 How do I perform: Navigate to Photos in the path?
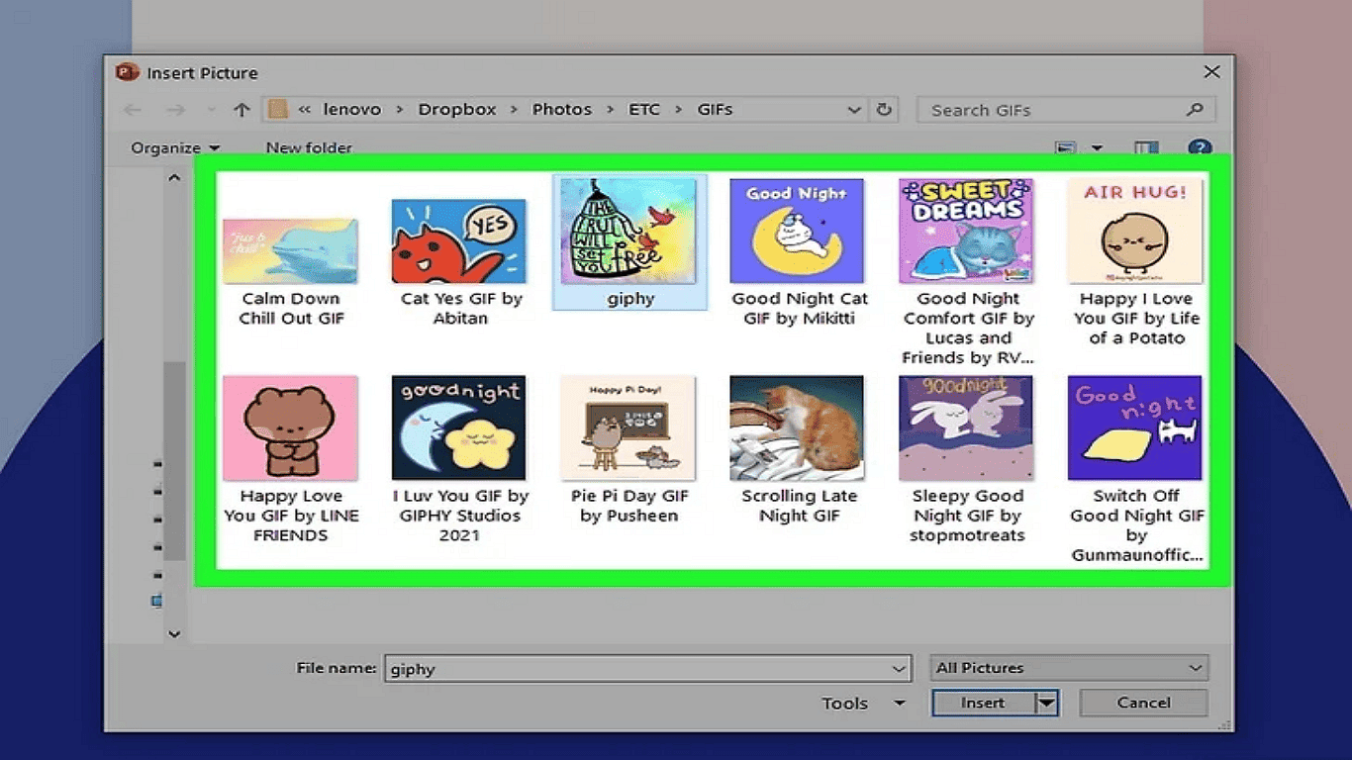pyautogui.click(x=562, y=110)
